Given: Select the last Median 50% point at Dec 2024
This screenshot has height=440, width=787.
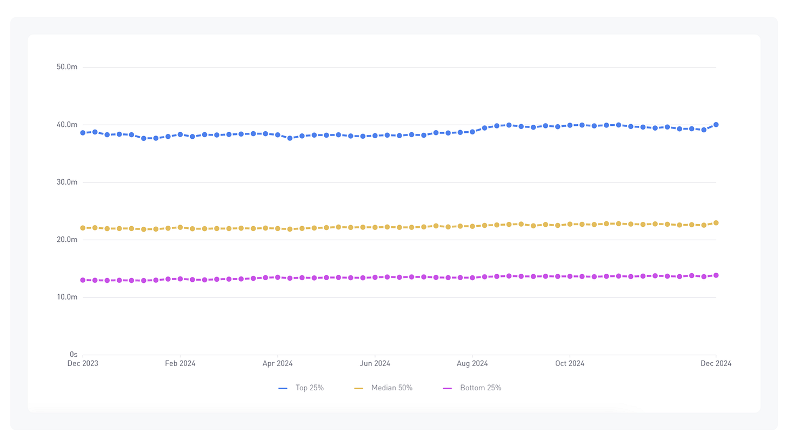Looking at the screenshot, I should point(716,223).
